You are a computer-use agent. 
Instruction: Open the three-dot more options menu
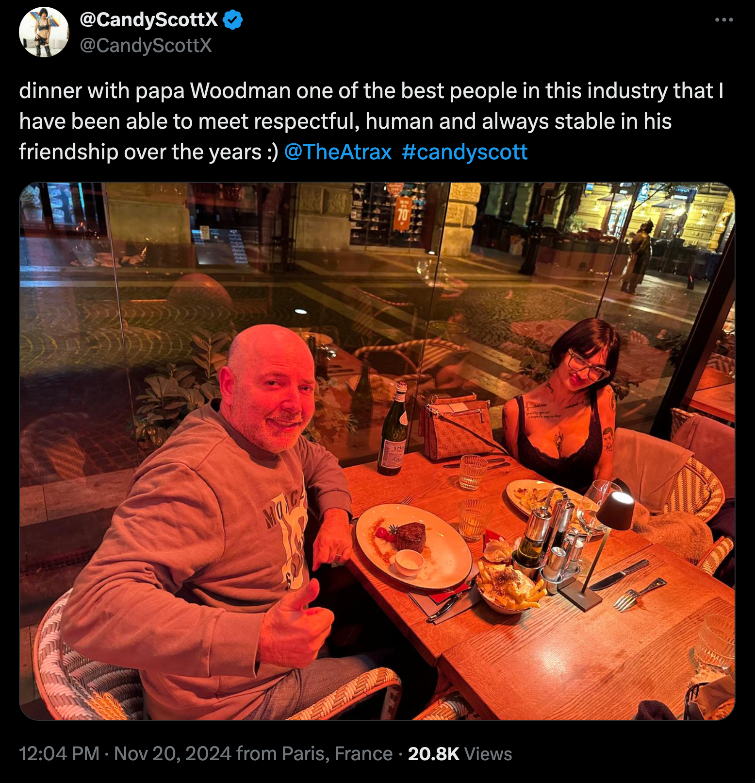[x=724, y=20]
